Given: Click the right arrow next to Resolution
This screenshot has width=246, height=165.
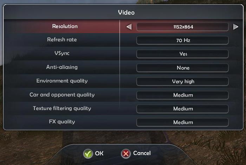Looking at the screenshot, I should [236, 27].
